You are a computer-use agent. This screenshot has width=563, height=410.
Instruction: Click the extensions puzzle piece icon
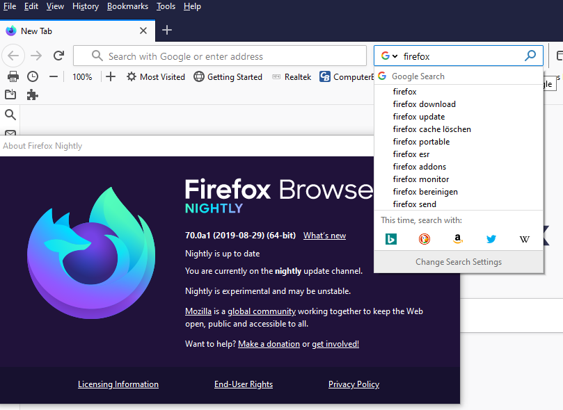[x=32, y=95]
